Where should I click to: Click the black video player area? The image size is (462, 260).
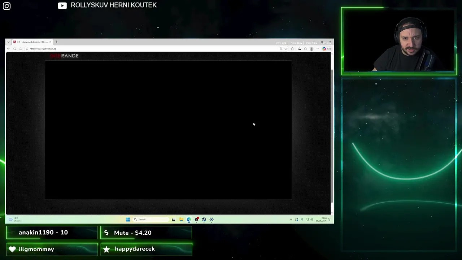[x=168, y=130]
